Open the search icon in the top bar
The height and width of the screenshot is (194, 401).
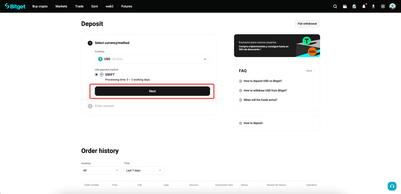pyautogui.click(x=335, y=6)
